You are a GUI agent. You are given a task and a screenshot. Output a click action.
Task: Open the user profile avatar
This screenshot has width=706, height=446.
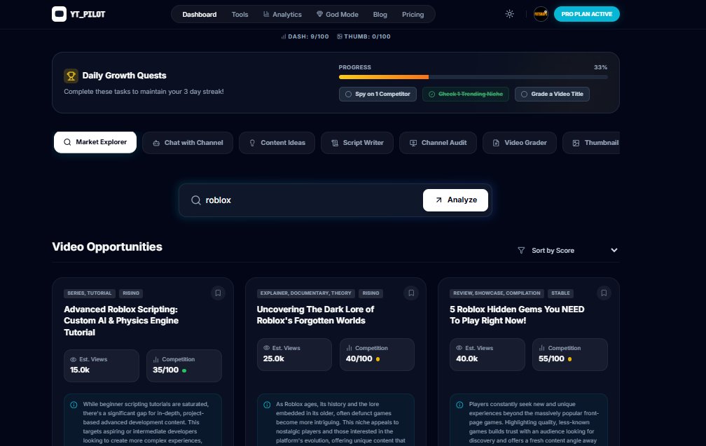coord(541,14)
